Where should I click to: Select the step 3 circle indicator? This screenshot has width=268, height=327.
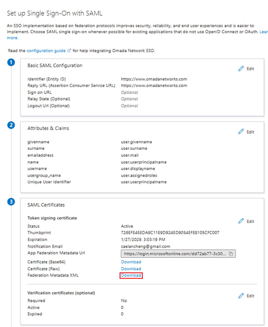click(11, 202)
